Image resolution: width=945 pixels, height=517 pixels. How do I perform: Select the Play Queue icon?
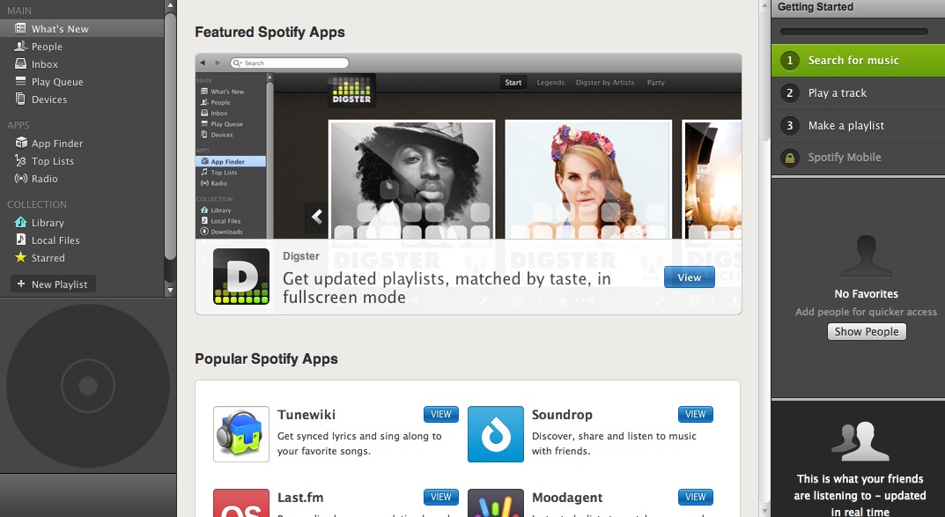pos(20,81)
